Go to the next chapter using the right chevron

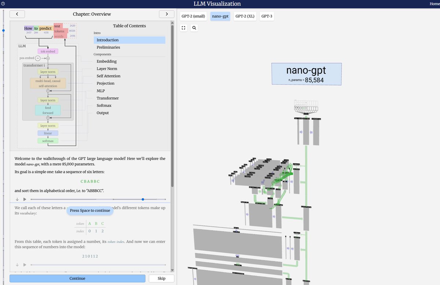click(167, 14)
